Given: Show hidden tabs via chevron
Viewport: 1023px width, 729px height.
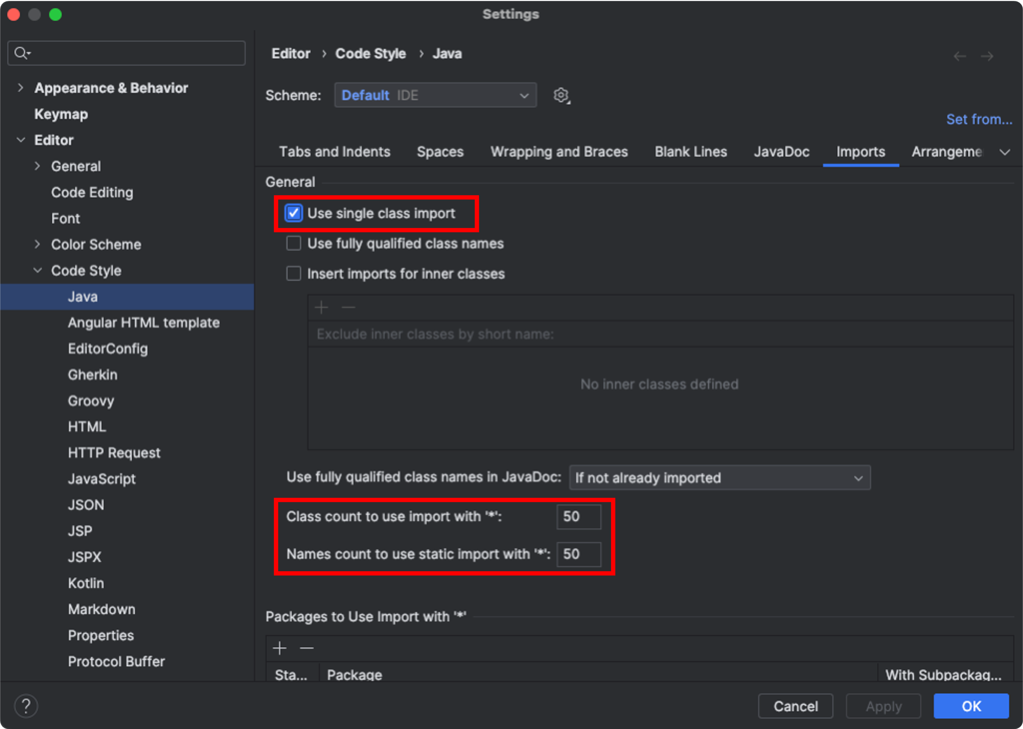Looking at the screenshot, I should tap(1005, 152).
